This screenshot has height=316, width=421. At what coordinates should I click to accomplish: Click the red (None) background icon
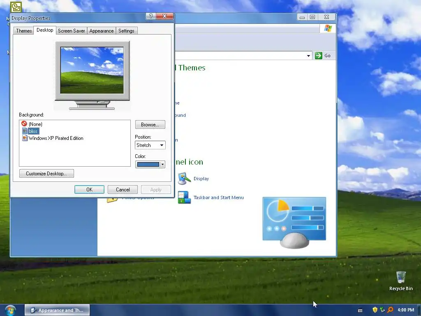pyautogui.click(x=24, y=123)
